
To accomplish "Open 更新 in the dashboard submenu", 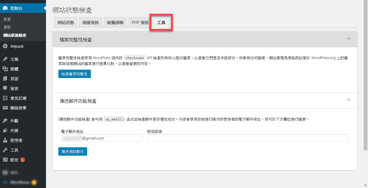I will (7, 27).
